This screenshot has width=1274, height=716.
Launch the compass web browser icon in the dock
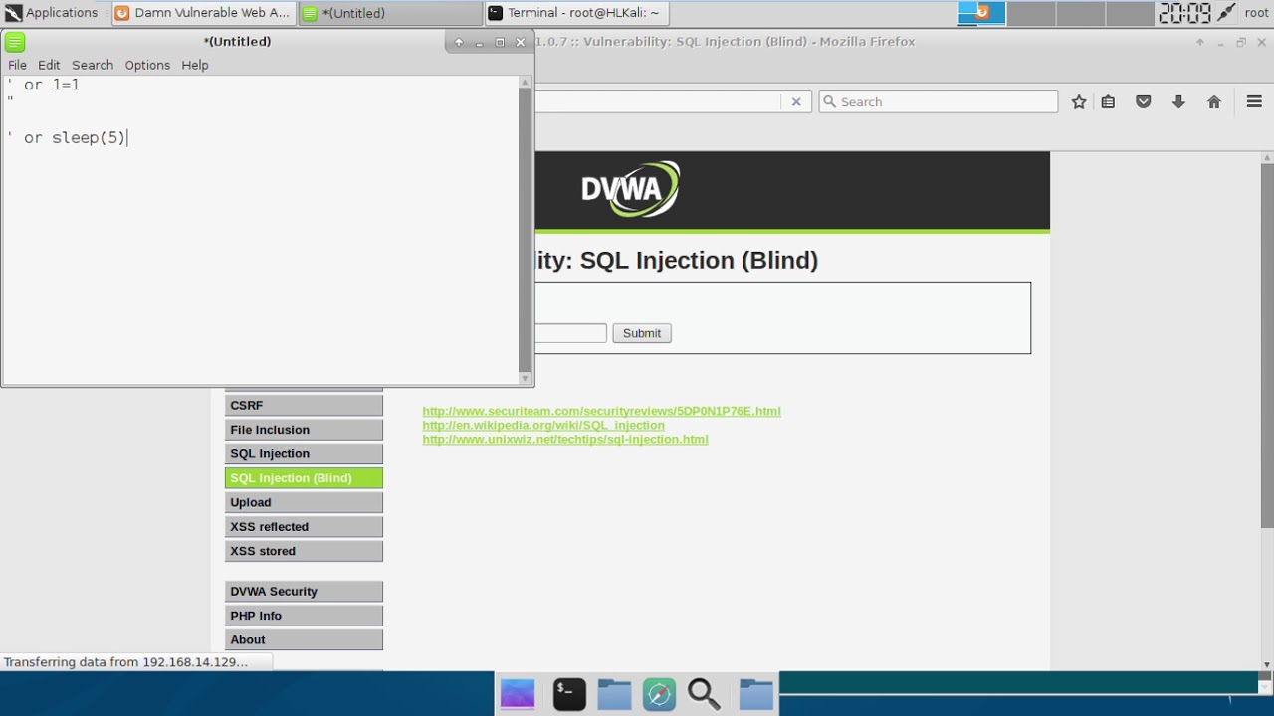click(659, 694)
